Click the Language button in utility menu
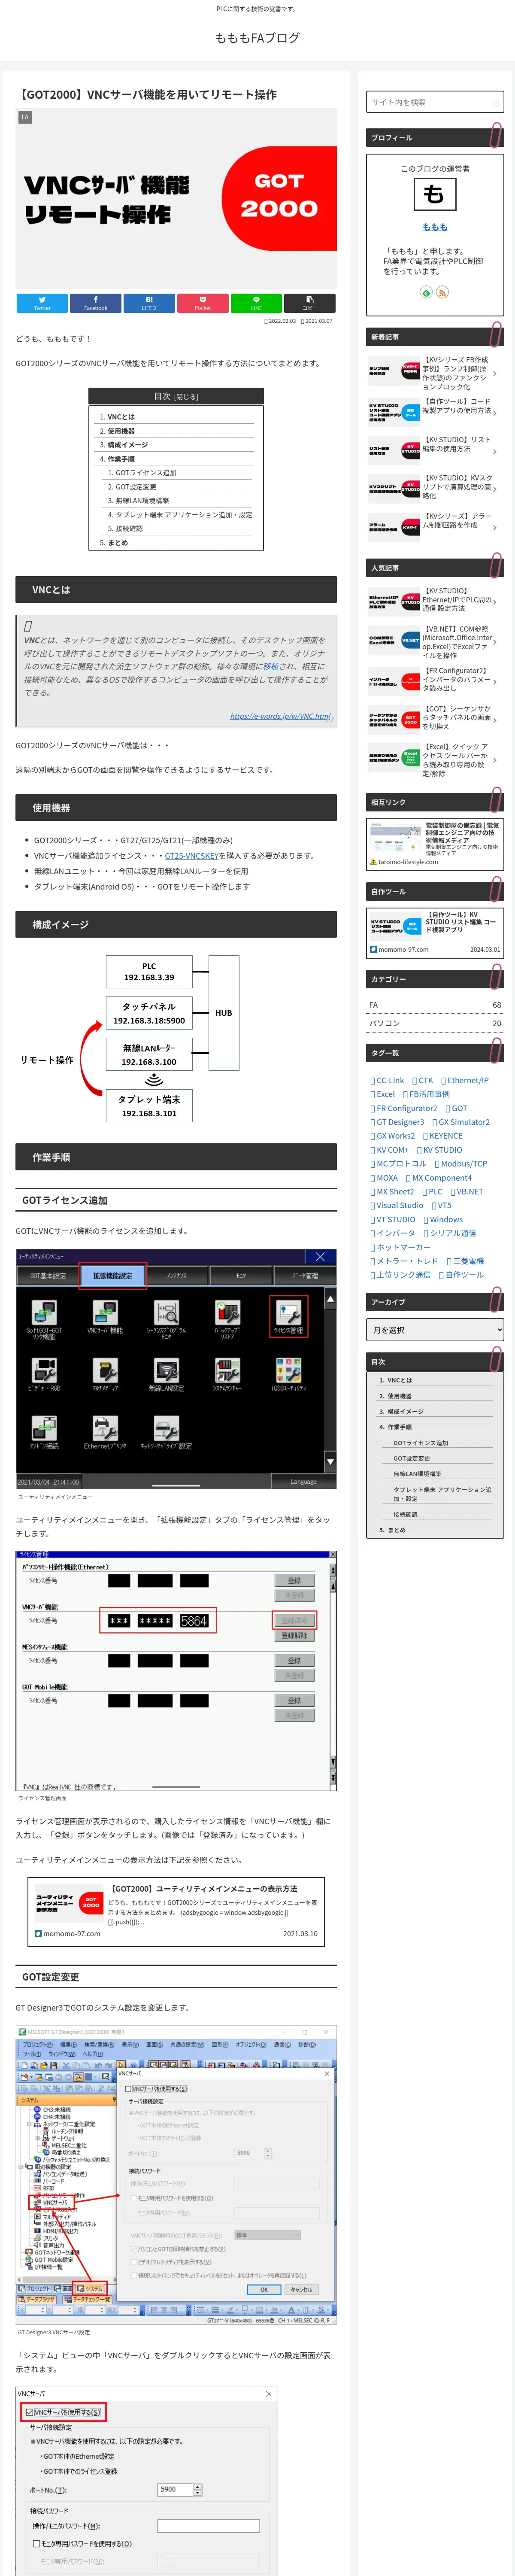Screen dimensions: 515x2576 (x=304, y=1482)
